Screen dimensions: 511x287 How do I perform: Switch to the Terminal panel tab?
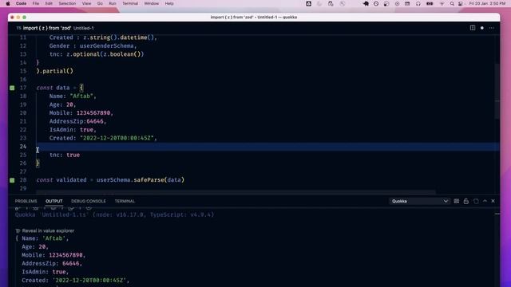[x=125, y=201]
